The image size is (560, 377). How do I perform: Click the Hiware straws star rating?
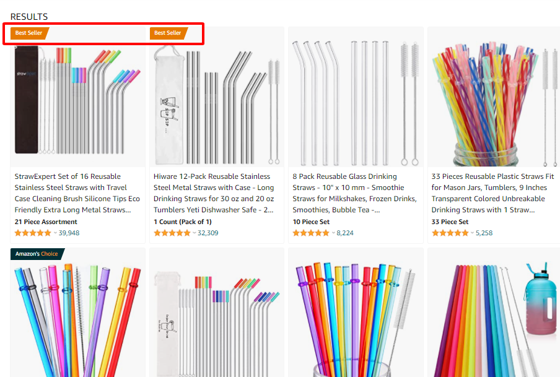coord(172,233)
